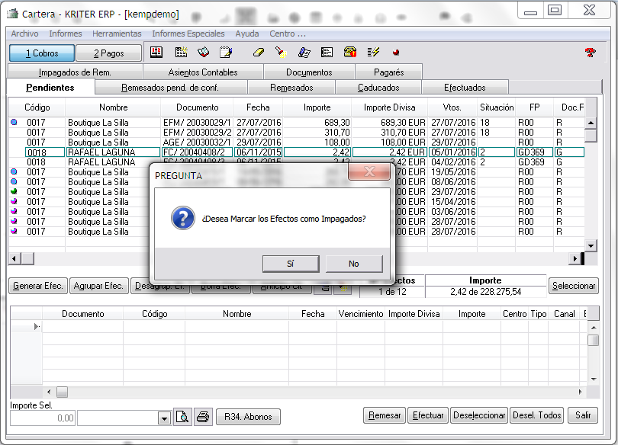Click the notepad with pen toolbar icon
This screenshot has height=445, width=618.
pos(226,53)
